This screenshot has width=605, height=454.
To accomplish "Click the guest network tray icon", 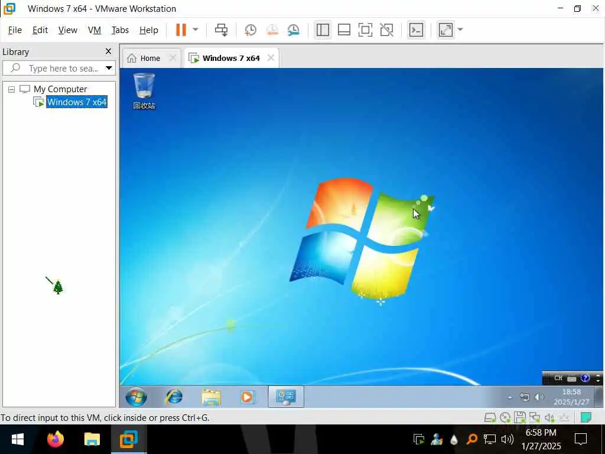I will coord(525,397).
